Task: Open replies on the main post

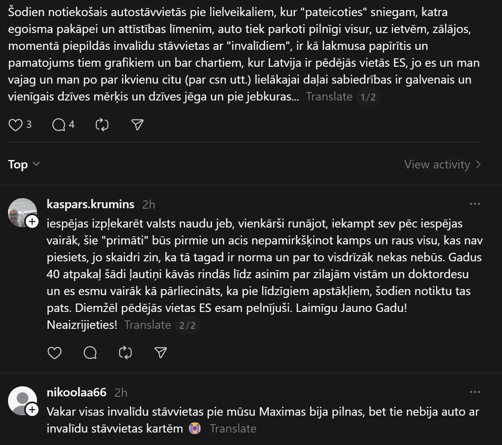Action: click(59, 125)
